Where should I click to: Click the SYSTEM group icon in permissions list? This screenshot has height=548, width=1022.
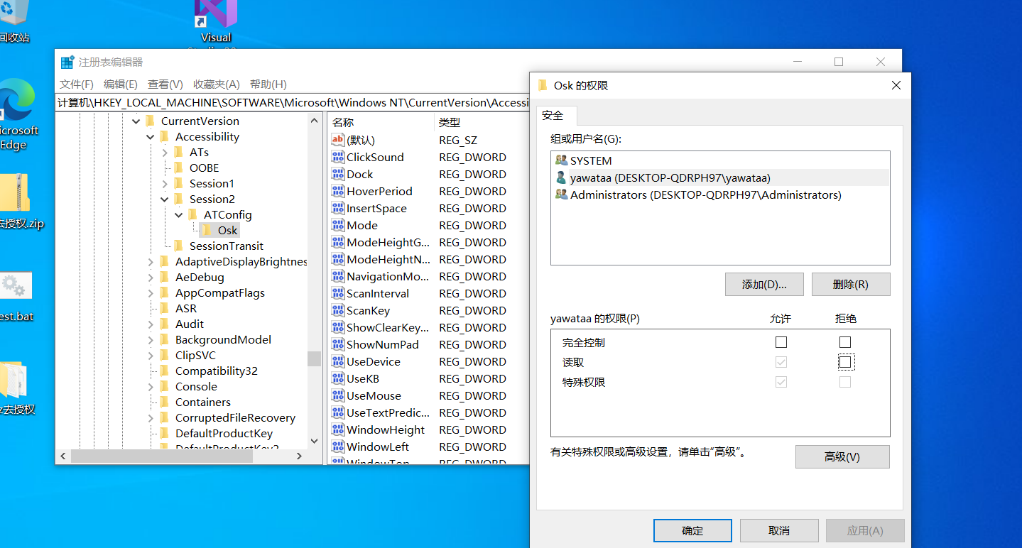(561, 160)
